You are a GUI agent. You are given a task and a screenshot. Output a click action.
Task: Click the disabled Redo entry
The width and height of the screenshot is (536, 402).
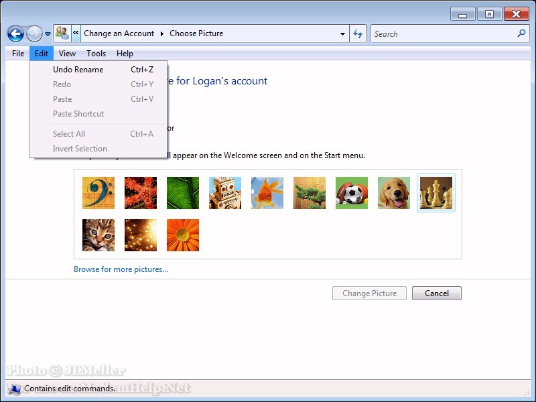click(x=98, y=84)
